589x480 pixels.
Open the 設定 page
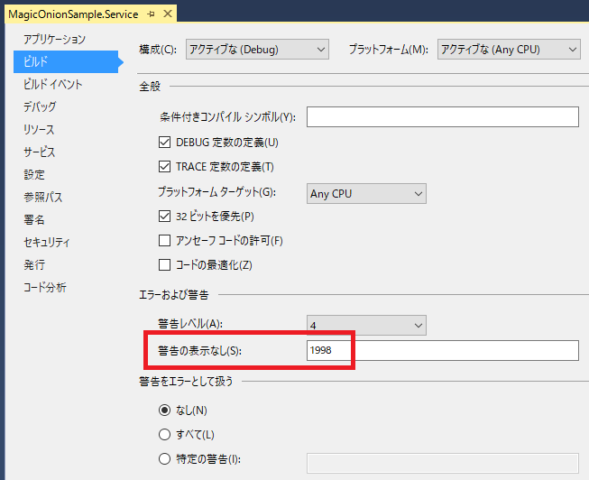click(x=34, y=174)
